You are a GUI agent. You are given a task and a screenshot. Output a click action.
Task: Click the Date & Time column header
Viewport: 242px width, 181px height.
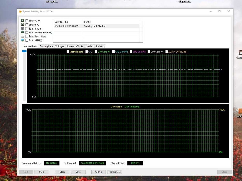(x=68, y=22)
